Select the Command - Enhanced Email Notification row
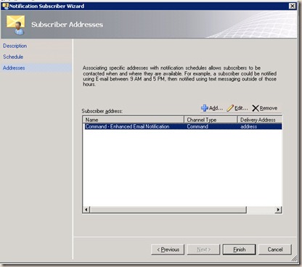Image resolution: width=302 pixels, height=267 pixels. [x=183, y=126]
